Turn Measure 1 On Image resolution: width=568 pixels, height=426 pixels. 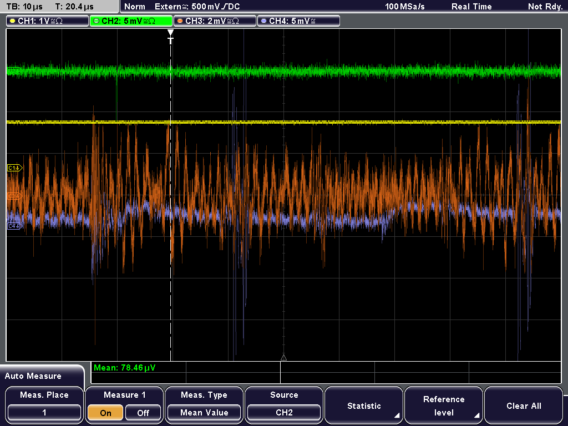click(x=106, y=413)
